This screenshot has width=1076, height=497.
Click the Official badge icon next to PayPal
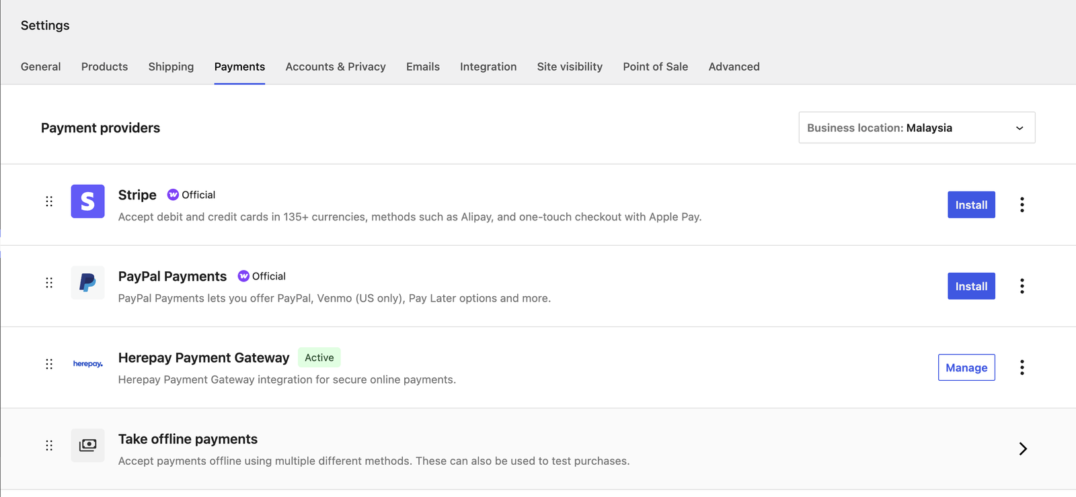[x=243, y=276]
